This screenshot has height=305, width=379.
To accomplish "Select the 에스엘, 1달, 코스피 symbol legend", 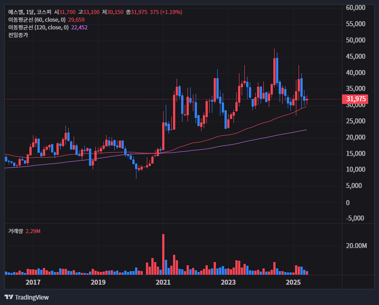I will click(30, 12).
